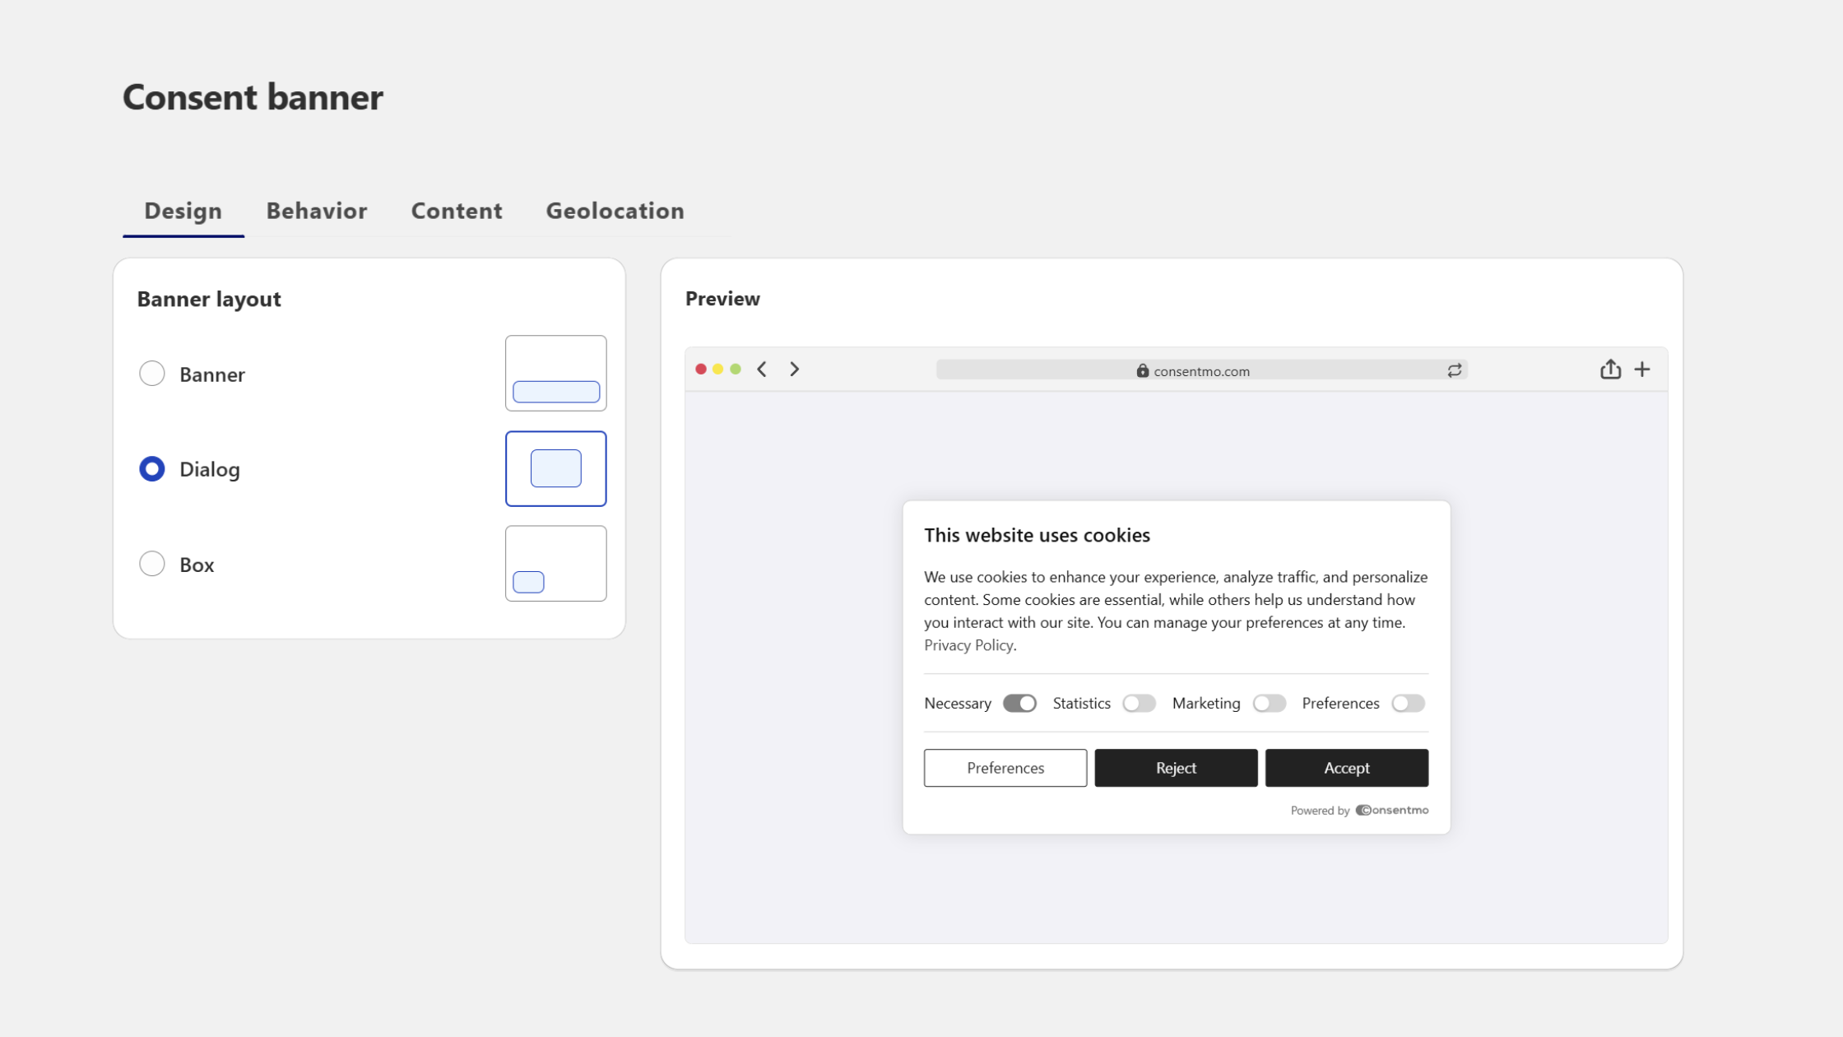Open the Privacy Policy link
The width and height of the screenshot is (1843, 1037).
(968, 645)
